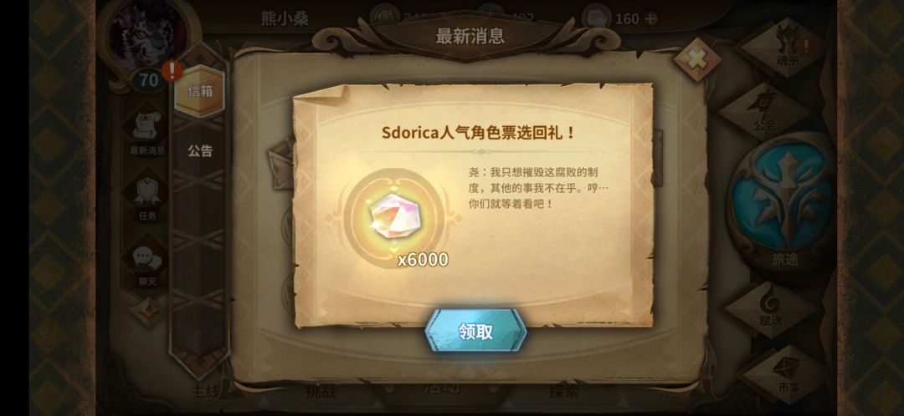Add crystals with the plus next to 160
The image size is (904, 416).
click(650, 19)
